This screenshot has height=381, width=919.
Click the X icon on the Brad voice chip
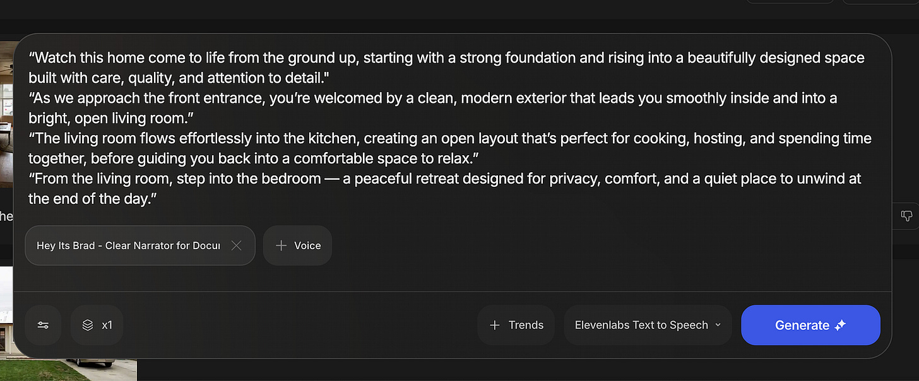coord(237,245)
